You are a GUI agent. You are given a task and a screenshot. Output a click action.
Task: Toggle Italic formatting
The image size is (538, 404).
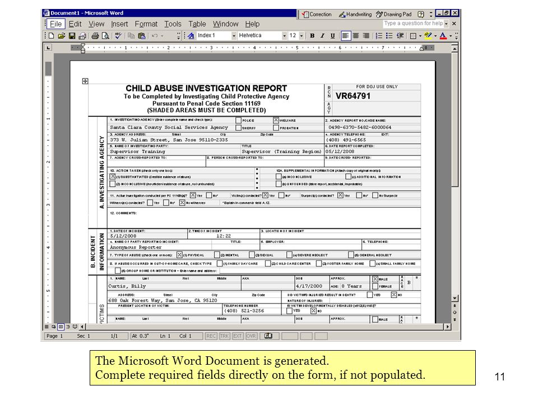pyautogui.click(x=322, y=36)
